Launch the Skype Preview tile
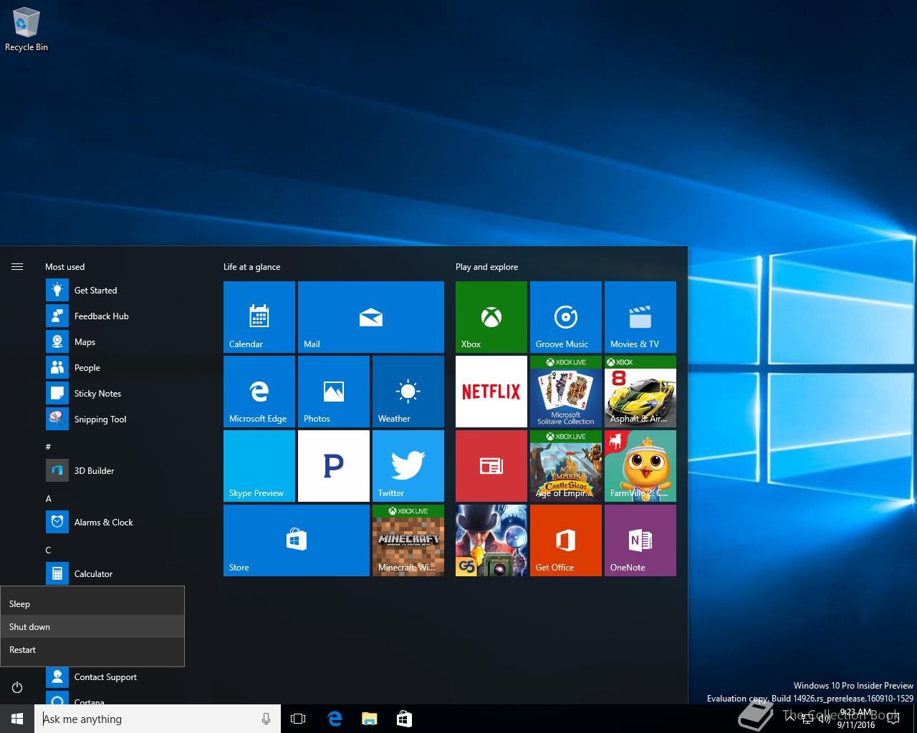This screenshot has width=917, height=733. coord(259,466)
